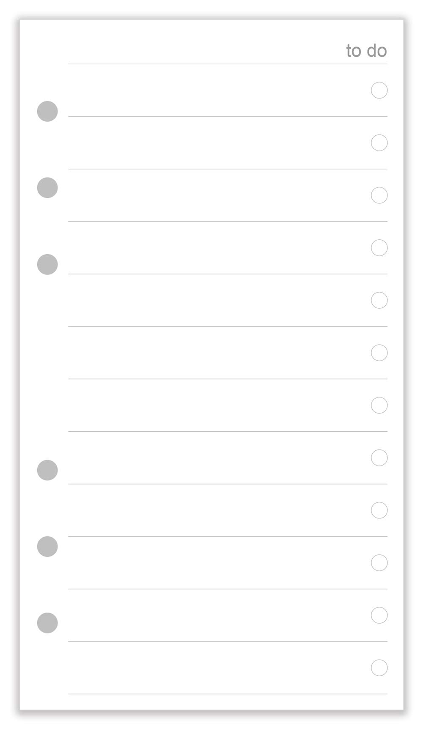The image size is (423, 729).
Task: Click the fifth gray punch hole from top
Action: (x=47, y=547)
